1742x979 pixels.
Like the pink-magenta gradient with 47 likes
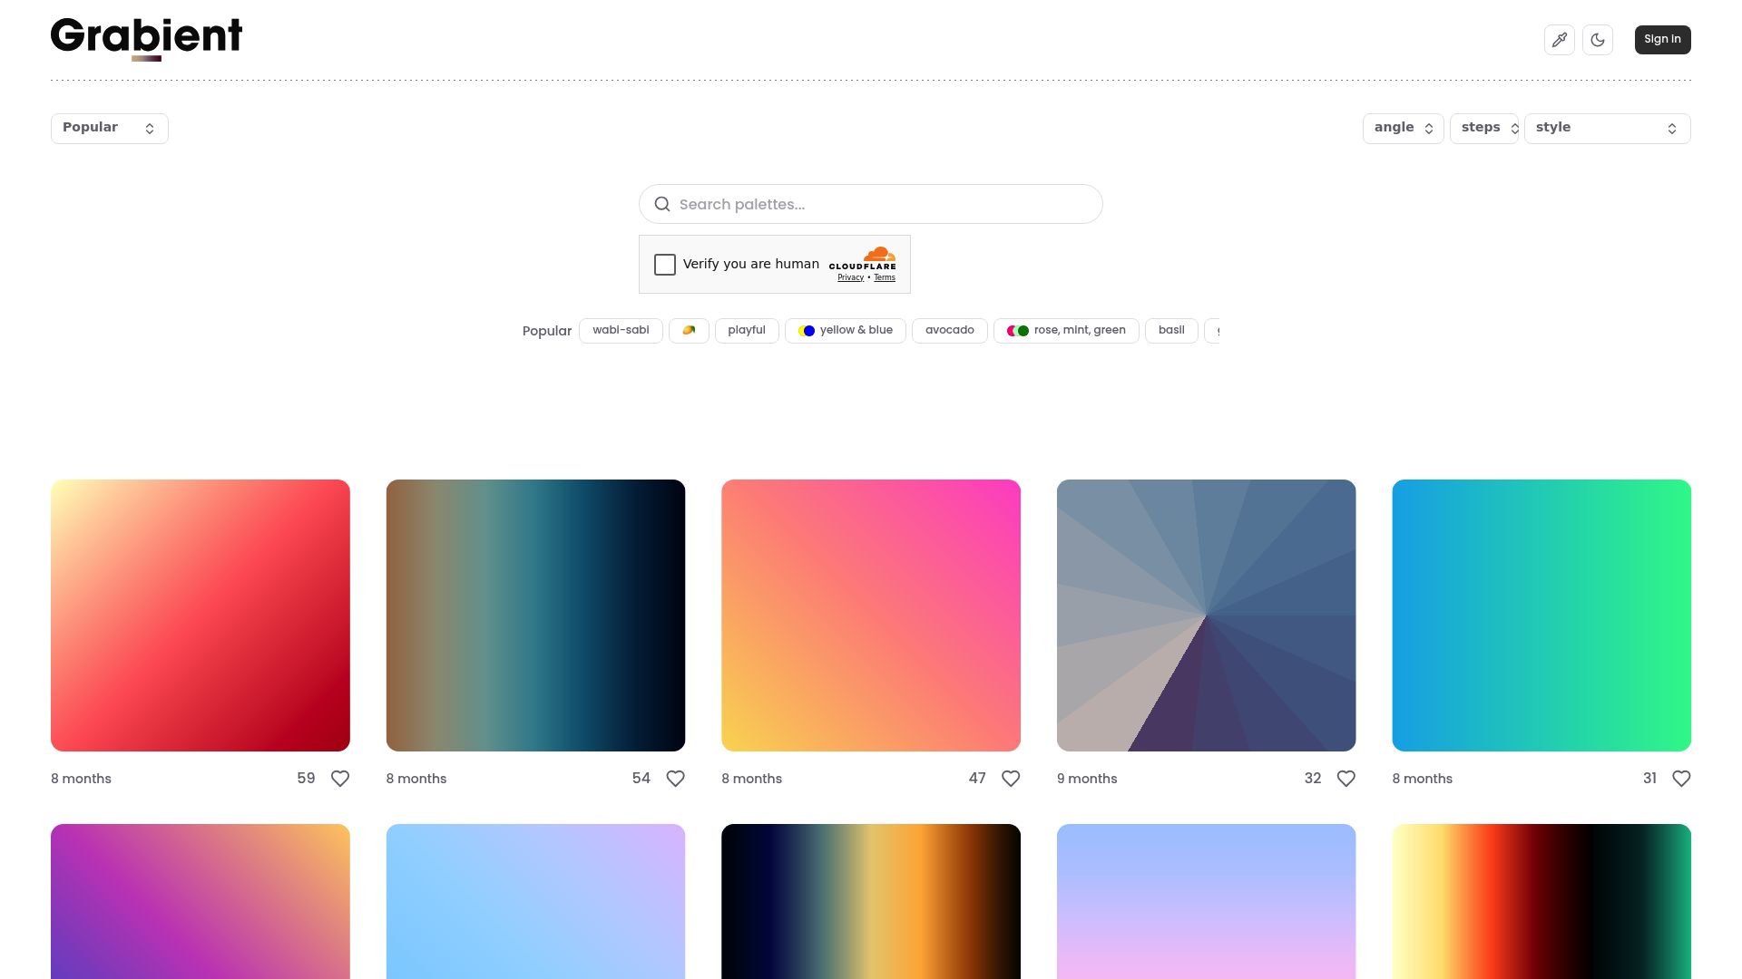tap(1010, 778)
